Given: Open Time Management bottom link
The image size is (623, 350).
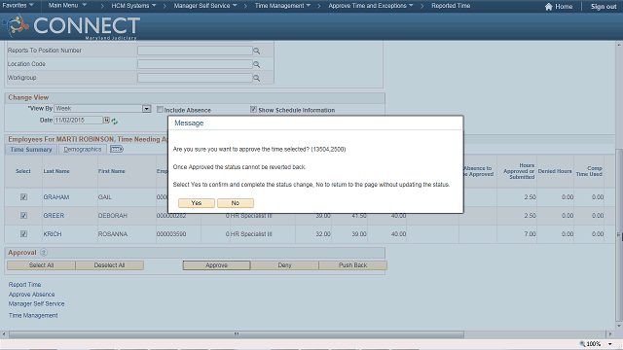Looking at the screenshot, I should pos(33,315).
